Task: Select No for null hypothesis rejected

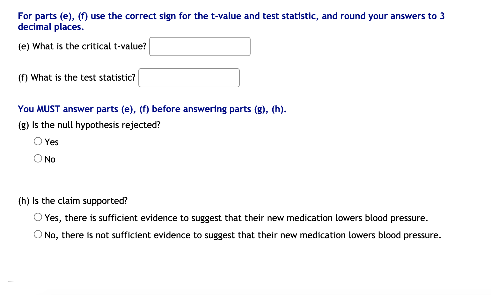Action: click(x=38, y=158)
